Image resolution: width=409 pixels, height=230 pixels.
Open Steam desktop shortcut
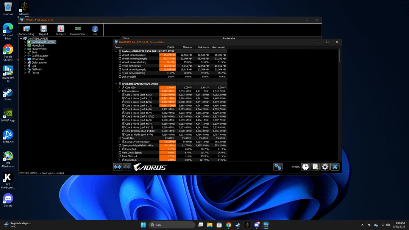[8, 94]
